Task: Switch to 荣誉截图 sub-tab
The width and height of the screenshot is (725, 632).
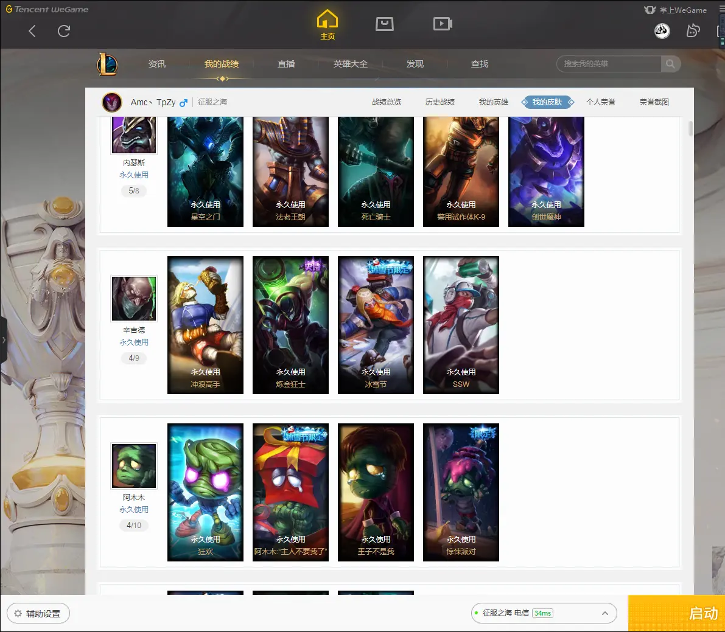Action: tap(654, 102)
